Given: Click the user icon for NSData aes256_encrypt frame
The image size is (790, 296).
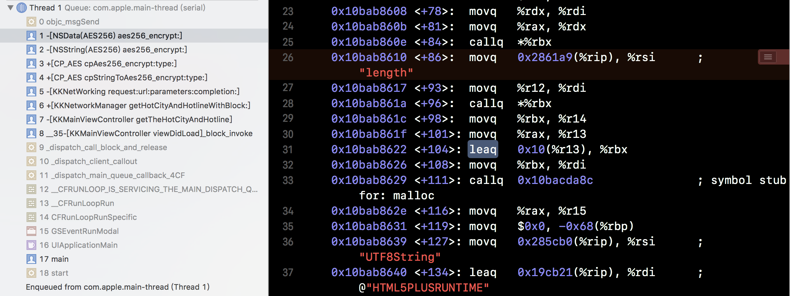Looking at the screenshot, I should pos(31,36).
